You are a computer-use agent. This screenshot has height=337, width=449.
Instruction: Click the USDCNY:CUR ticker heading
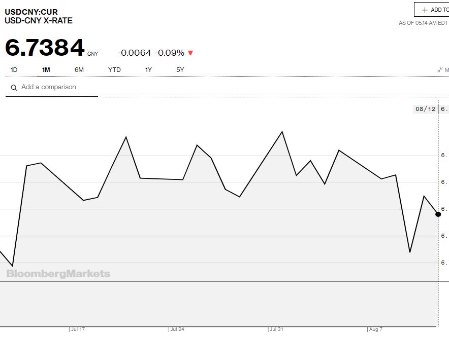pos(31,12)
